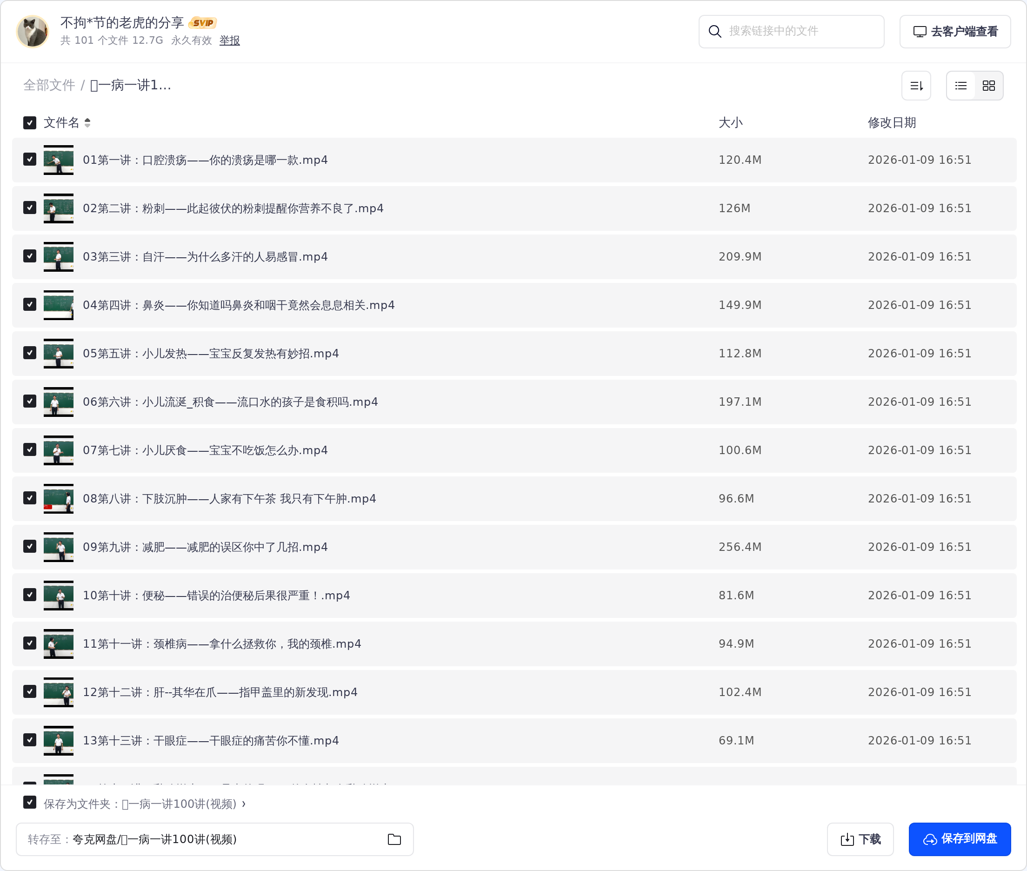Open thumbnail of 05第五讲 小儿发热 video
This screenshot has height=871, width=1027.
point(58,354)
